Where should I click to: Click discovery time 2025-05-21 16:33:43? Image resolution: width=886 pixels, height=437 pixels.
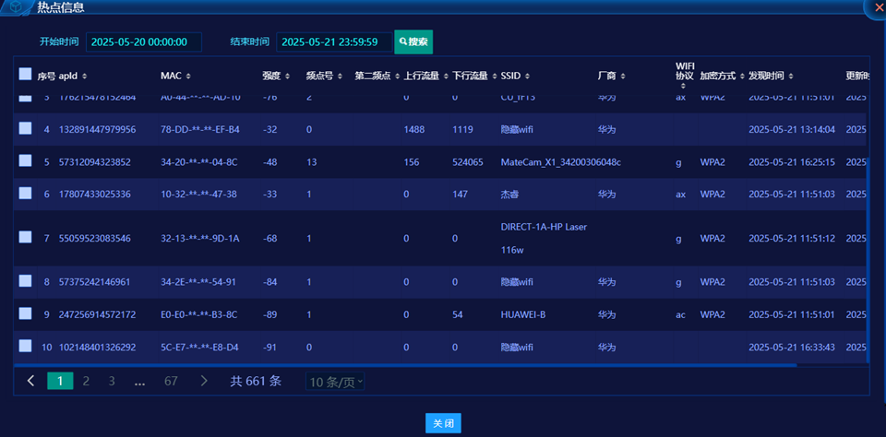(x=792, y=348)
